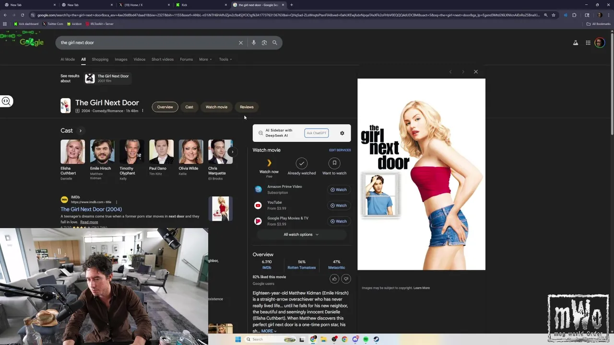The height and width of the screenshot is (345, 614).
Task: Click the search magnifier button
Action: [x=275, y=43]
